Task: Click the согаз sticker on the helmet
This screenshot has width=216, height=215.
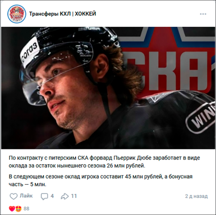Action: pos(30,53)
